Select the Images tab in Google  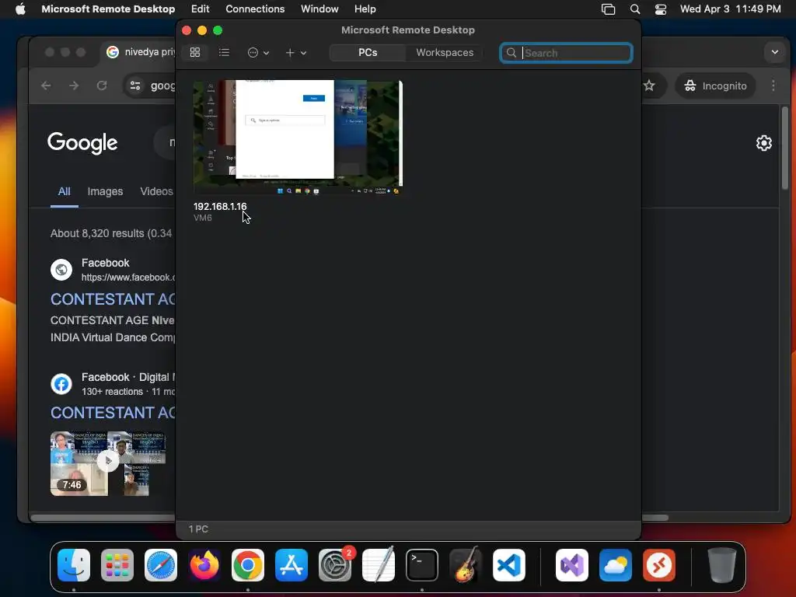coord(105,191)
